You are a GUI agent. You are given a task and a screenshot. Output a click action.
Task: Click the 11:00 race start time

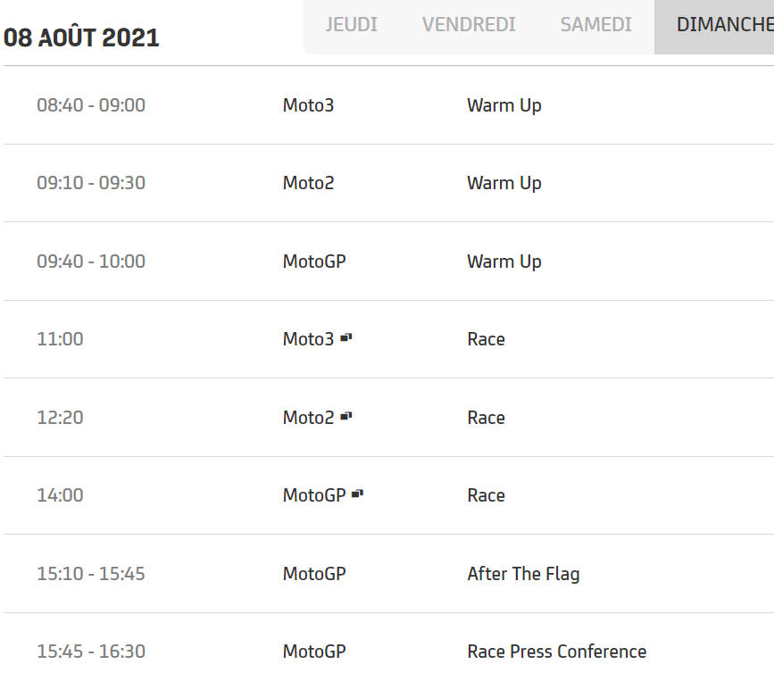(60, 339)
